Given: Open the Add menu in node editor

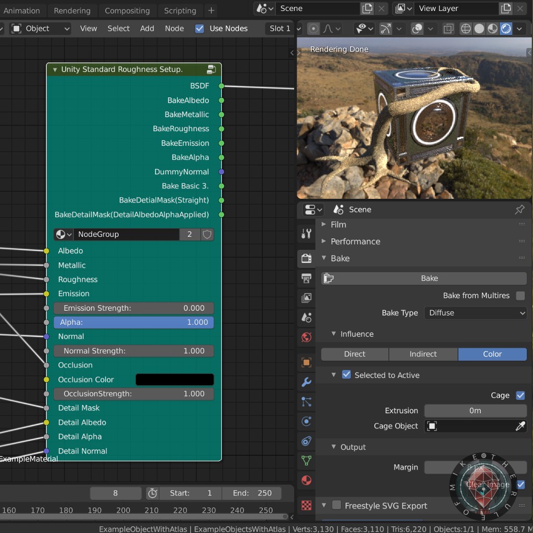Looking at the screenshot, I should click(x=147, y=29).
